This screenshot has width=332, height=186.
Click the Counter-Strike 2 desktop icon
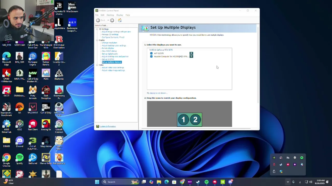tap(59, 59)
